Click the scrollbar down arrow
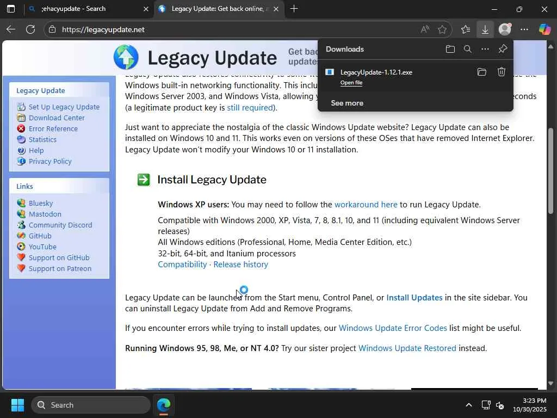The image size is (557, 418). [550, 384]
